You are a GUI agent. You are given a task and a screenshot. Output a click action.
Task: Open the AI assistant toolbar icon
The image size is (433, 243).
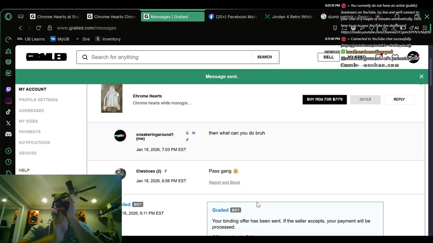click(x=414, y=28)
